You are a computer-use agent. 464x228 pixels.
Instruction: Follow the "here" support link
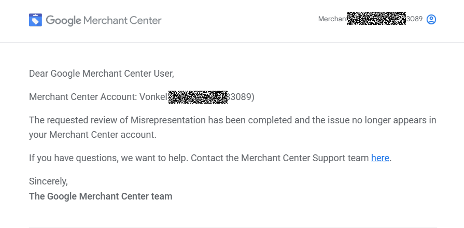pos(380,158)
